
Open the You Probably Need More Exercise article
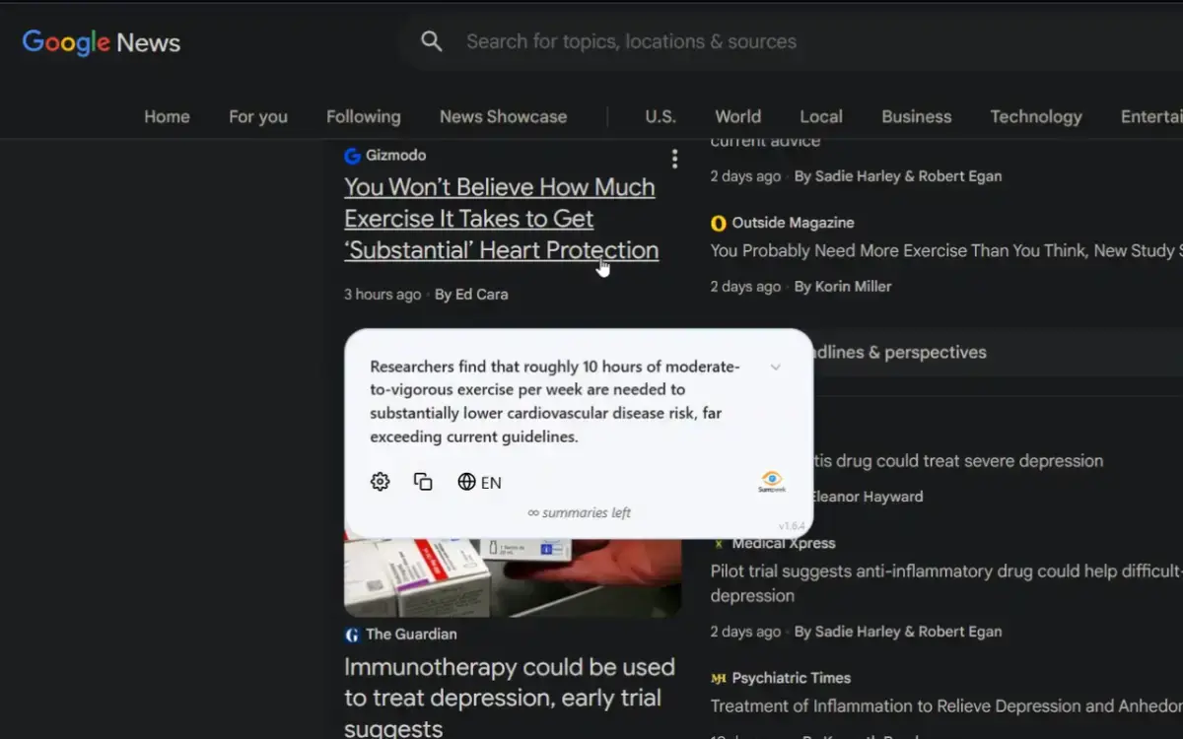pyautogui.click(x=946, y=250)
